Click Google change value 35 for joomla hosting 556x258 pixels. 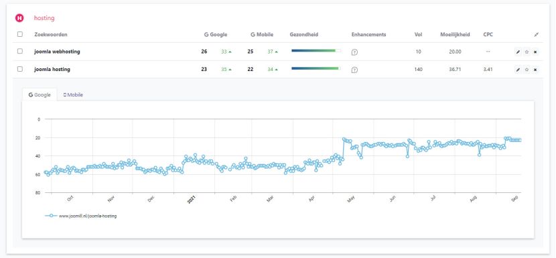click(224, 70)
